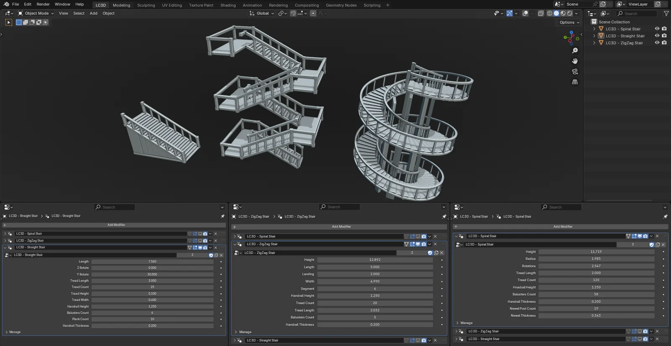Click the zoom view magnifier icon
671x346 pixels.
575,51
